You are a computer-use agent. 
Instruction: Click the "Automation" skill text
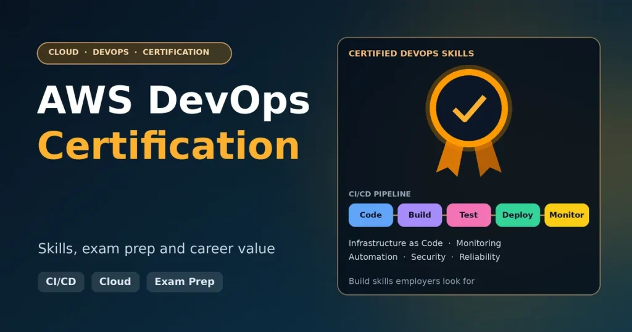[373, 257]
